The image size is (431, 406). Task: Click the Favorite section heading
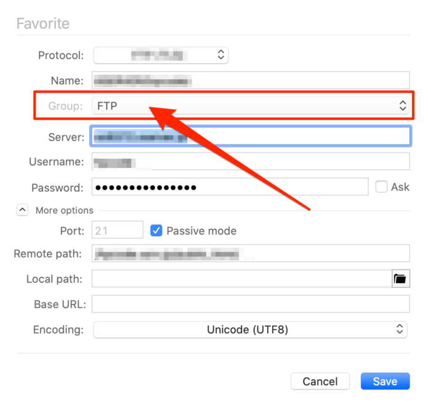42,24
